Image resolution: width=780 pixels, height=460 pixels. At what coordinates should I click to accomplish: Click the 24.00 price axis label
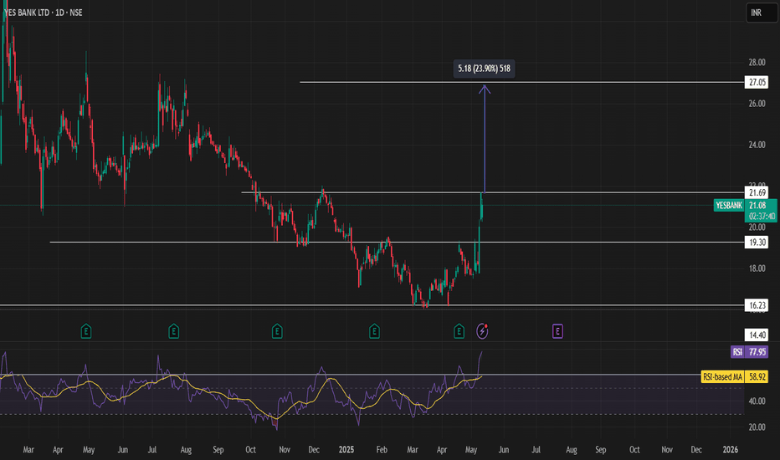coord(757,145)
